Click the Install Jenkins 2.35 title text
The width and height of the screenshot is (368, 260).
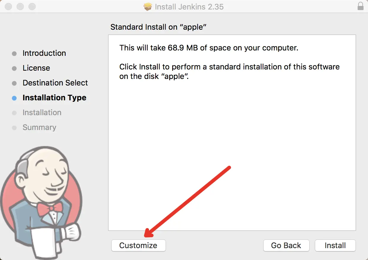click(x=189, y=7)
